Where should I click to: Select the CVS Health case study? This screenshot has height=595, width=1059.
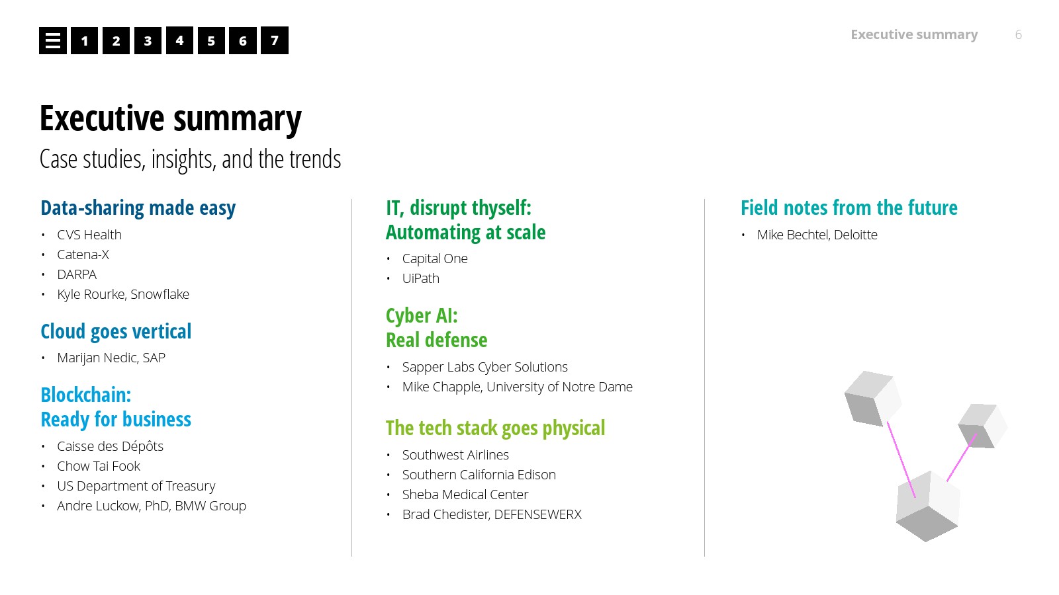pyautogui.click(x=89, y=235)
